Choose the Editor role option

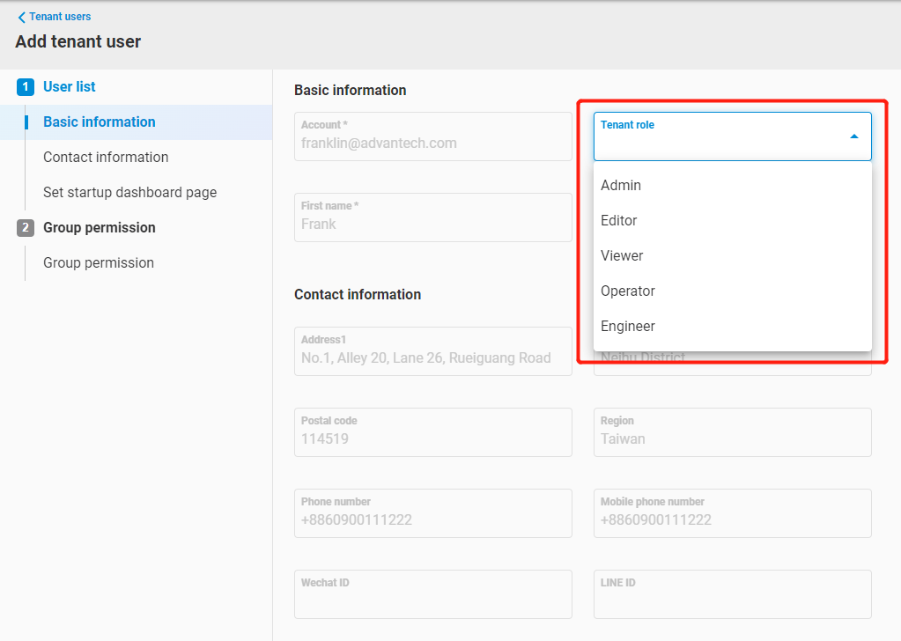click(x=619, y=221)
